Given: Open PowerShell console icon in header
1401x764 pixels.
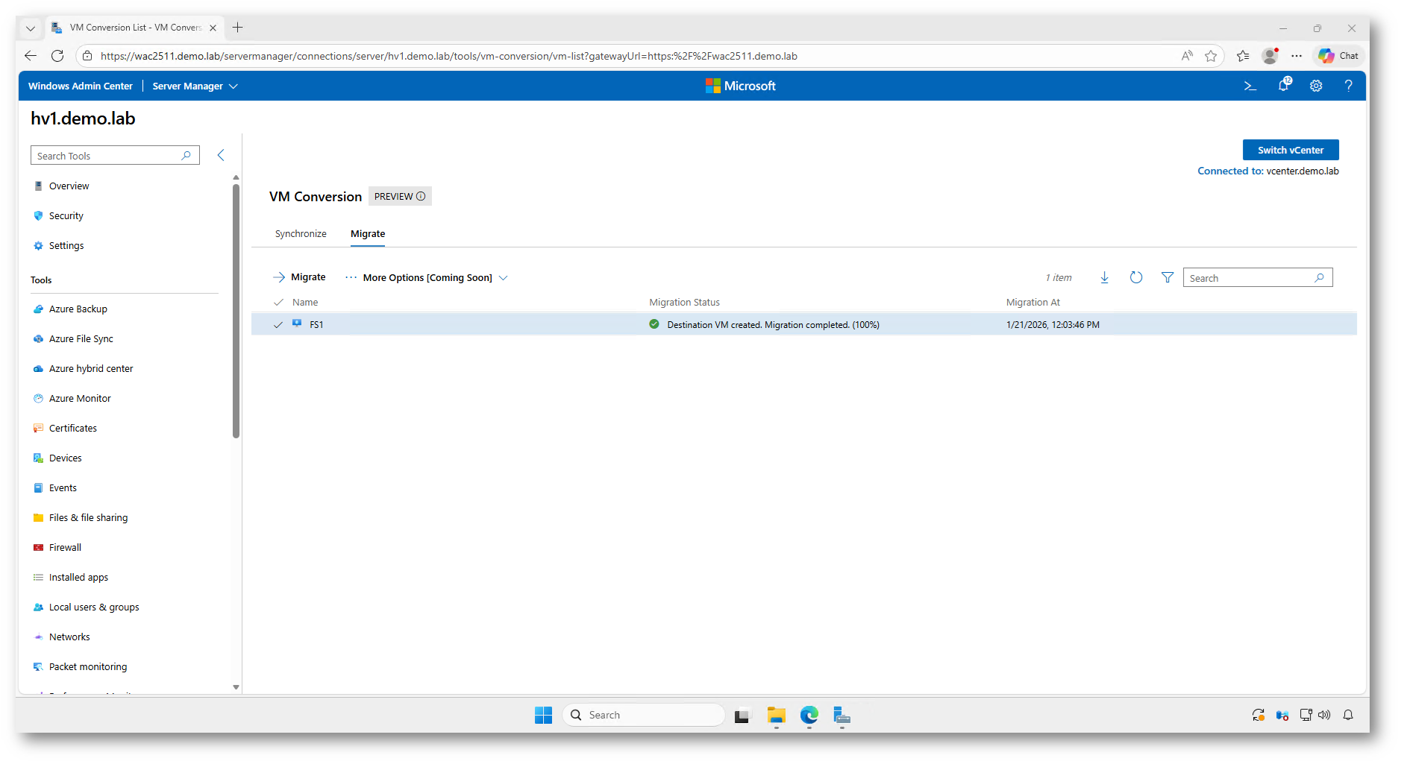Looking at the screenshot, I should (1250, 86).
